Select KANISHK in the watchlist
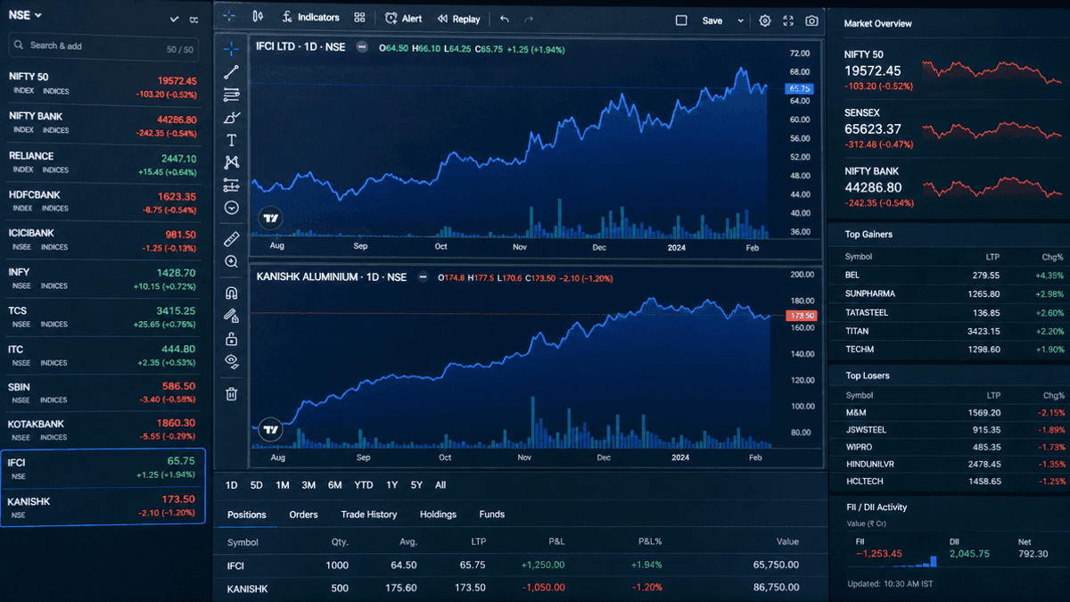Screen dimensions: 1070x602 tap(103, 507)
